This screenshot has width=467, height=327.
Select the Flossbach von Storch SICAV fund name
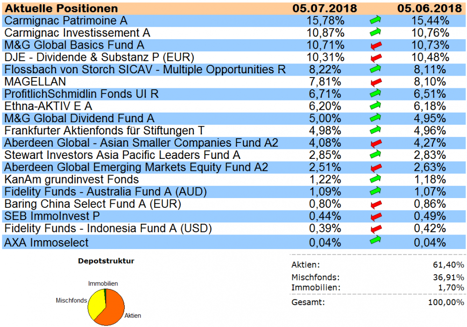point(145,70)
